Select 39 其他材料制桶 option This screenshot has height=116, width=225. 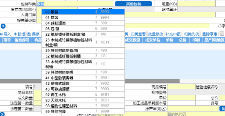point(83,72)
